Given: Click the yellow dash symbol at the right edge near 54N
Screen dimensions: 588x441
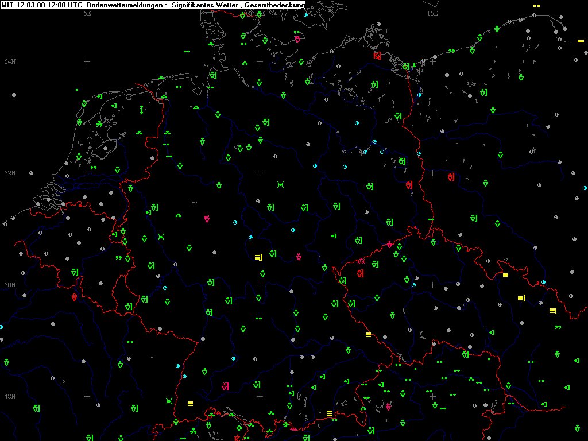Looking at the screenshot, I should [x=581, y=41].
